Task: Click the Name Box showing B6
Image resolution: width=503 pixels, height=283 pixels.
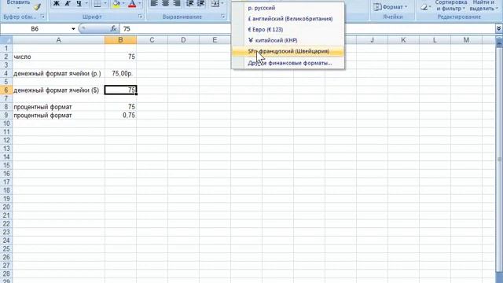Action: point(35,29)
